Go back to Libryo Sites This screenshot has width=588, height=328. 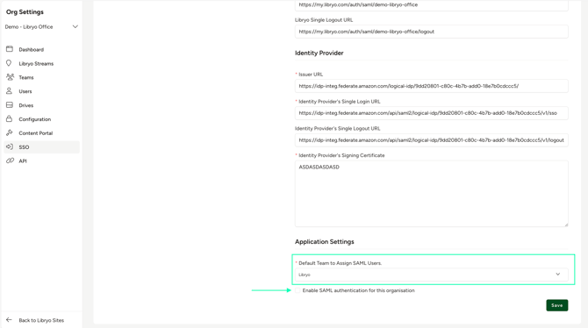(x=41, y=320)
